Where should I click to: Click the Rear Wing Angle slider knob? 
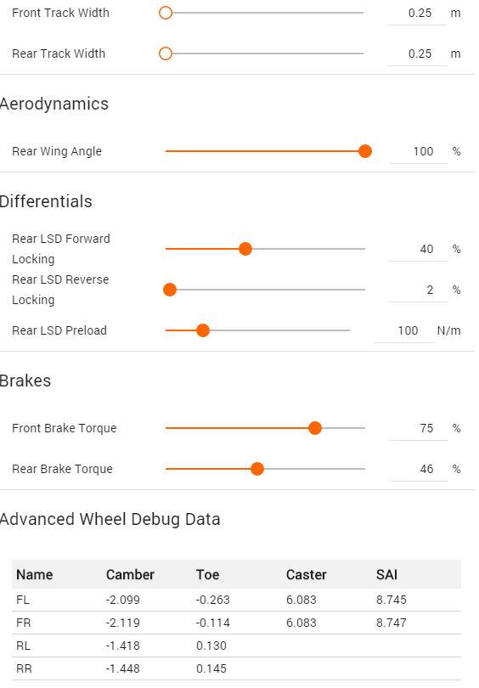pos(365,151)
